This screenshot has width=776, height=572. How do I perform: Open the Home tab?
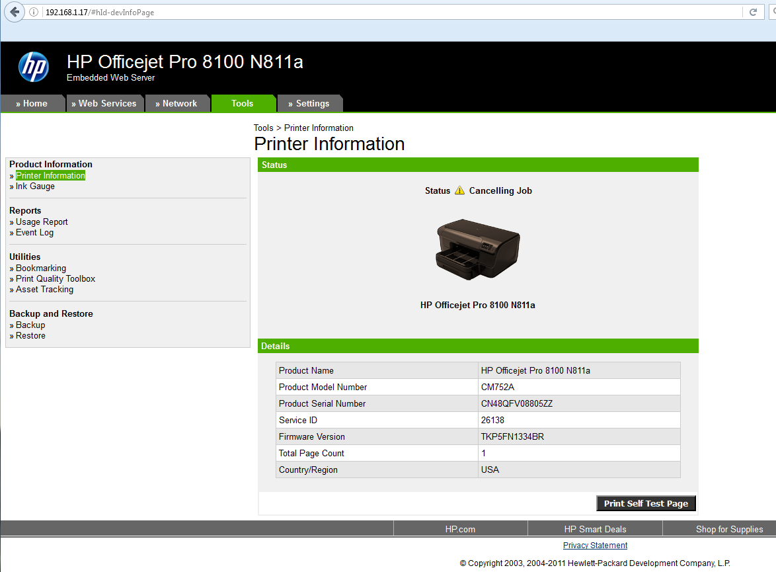(x=32, y=104)
